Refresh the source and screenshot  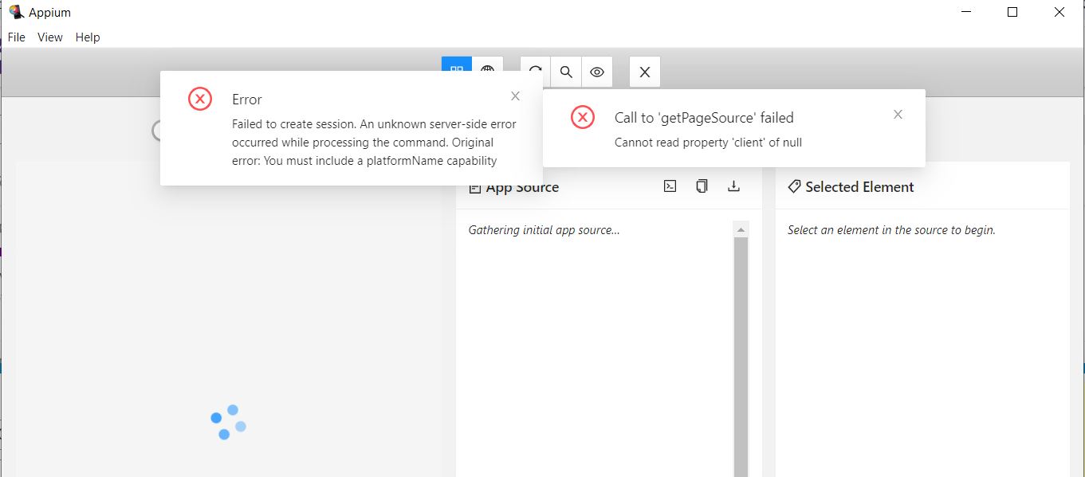pyautogui.click(x=534, y=71)
